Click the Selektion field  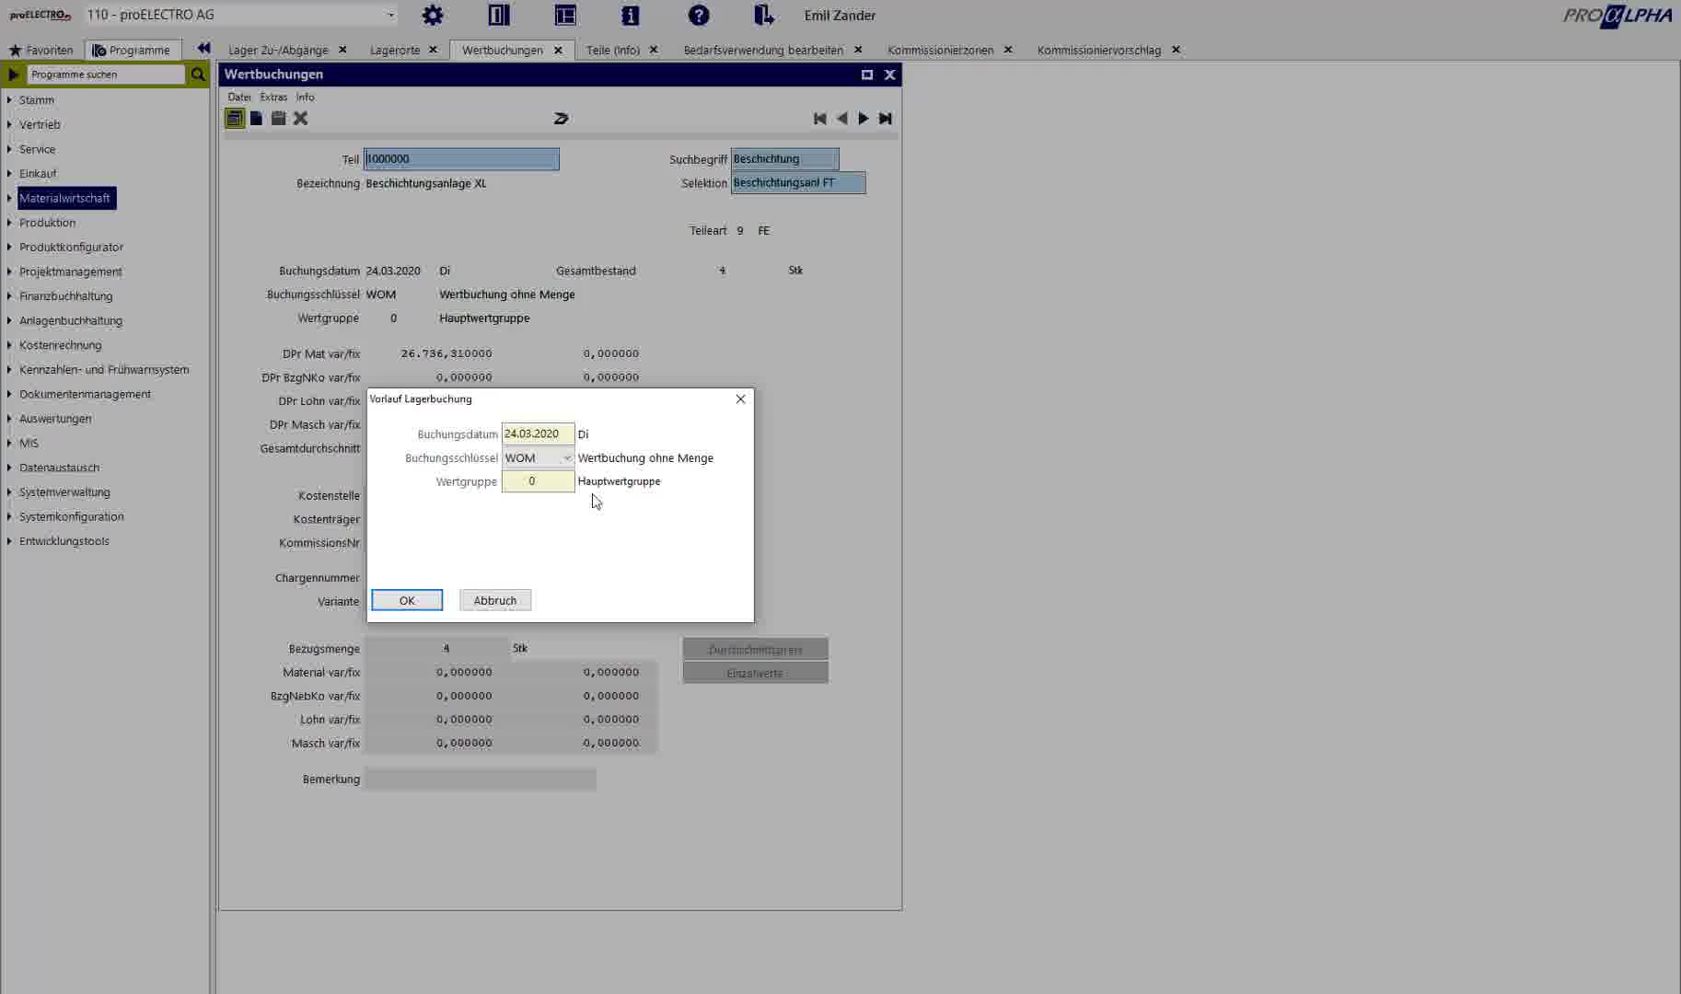pyautogui.click(x=798, y=183)
